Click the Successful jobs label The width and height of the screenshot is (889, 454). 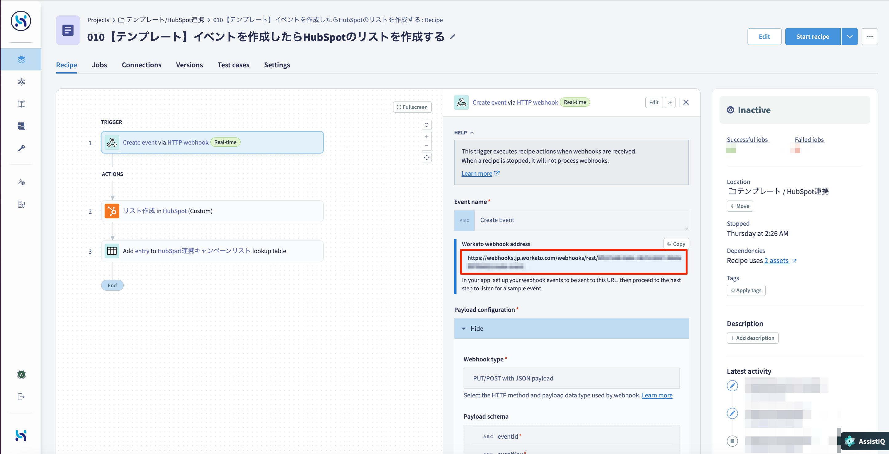click(x=747, y=139)
